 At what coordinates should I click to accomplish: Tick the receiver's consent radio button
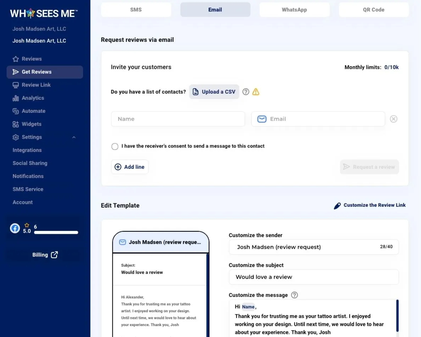pos(115,147)
